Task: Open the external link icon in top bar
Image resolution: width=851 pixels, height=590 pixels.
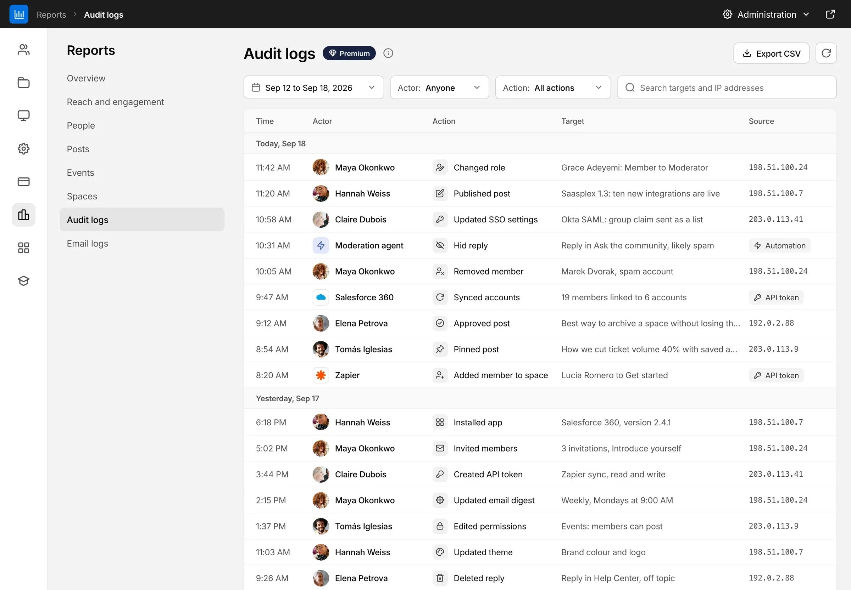Action: (830, 15)
